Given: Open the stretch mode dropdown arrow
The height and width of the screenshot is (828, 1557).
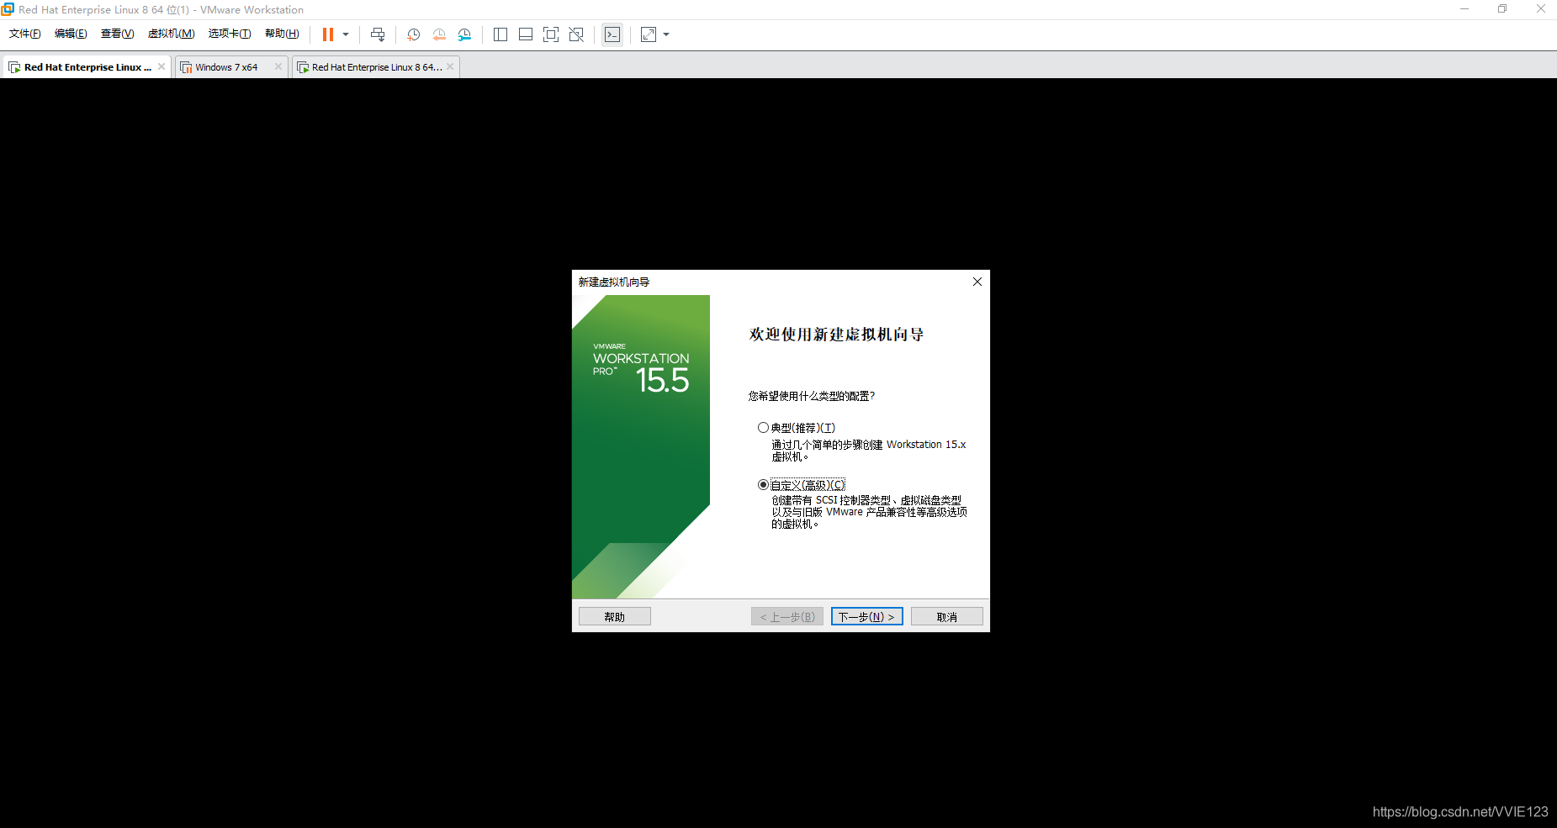Looking at the screenshot, I should click(666, 34).
